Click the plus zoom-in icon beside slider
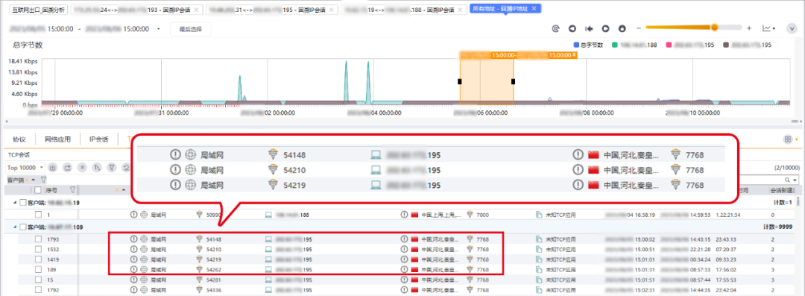 (749, 28)
